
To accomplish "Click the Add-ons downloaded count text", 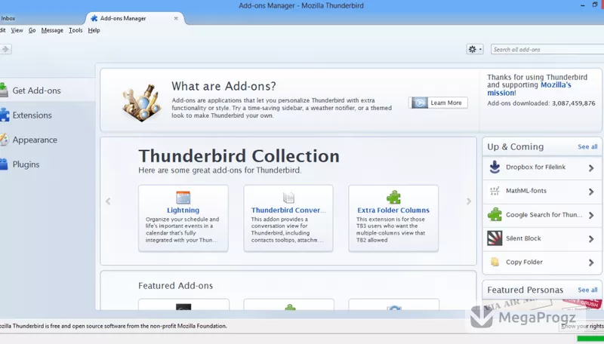I will point(541,103).
